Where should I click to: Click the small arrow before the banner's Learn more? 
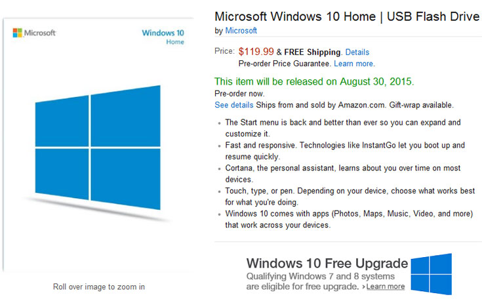tap(363, 287)
